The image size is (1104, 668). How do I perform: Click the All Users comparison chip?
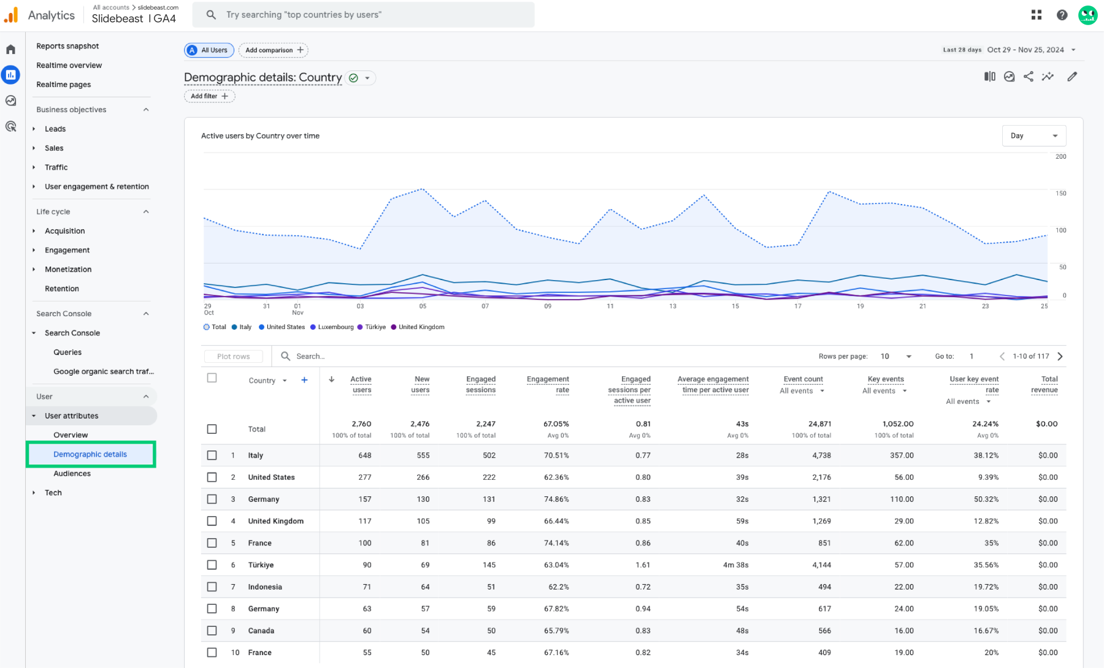pos(209,50)
